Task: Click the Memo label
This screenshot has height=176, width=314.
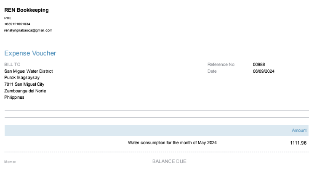Action: [10, 162]
